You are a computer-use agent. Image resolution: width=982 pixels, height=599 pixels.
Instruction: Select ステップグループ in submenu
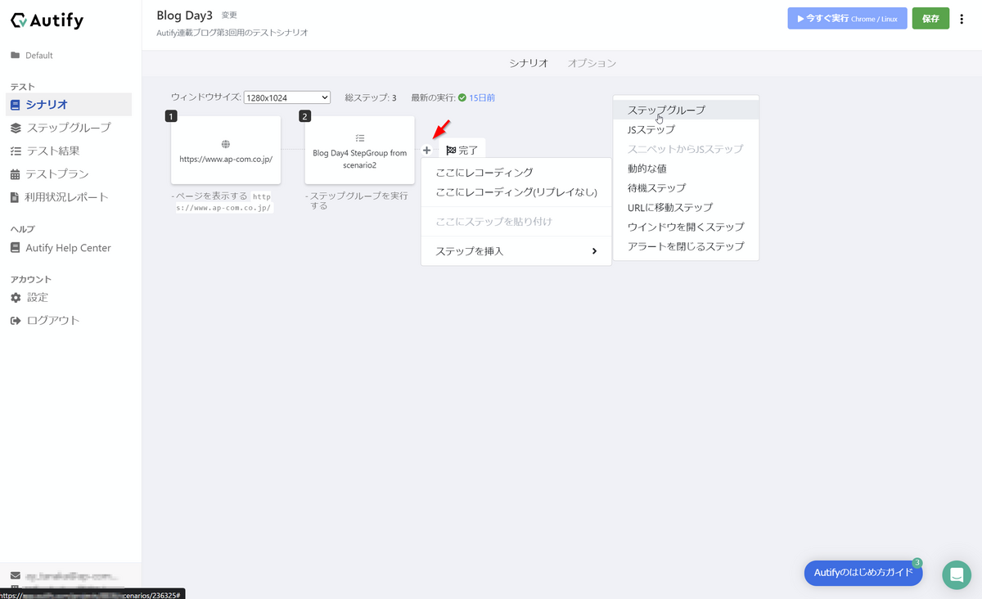click(x=686, y=110)
